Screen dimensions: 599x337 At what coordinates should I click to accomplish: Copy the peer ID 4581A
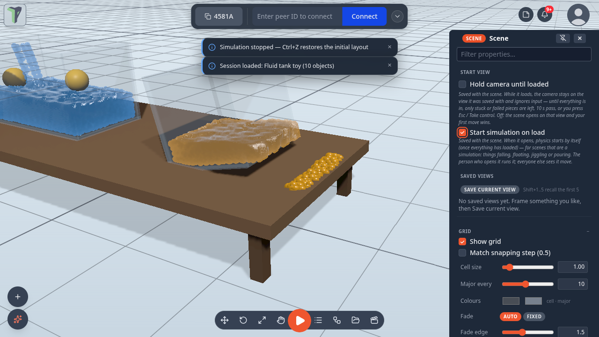pos(219,16)
